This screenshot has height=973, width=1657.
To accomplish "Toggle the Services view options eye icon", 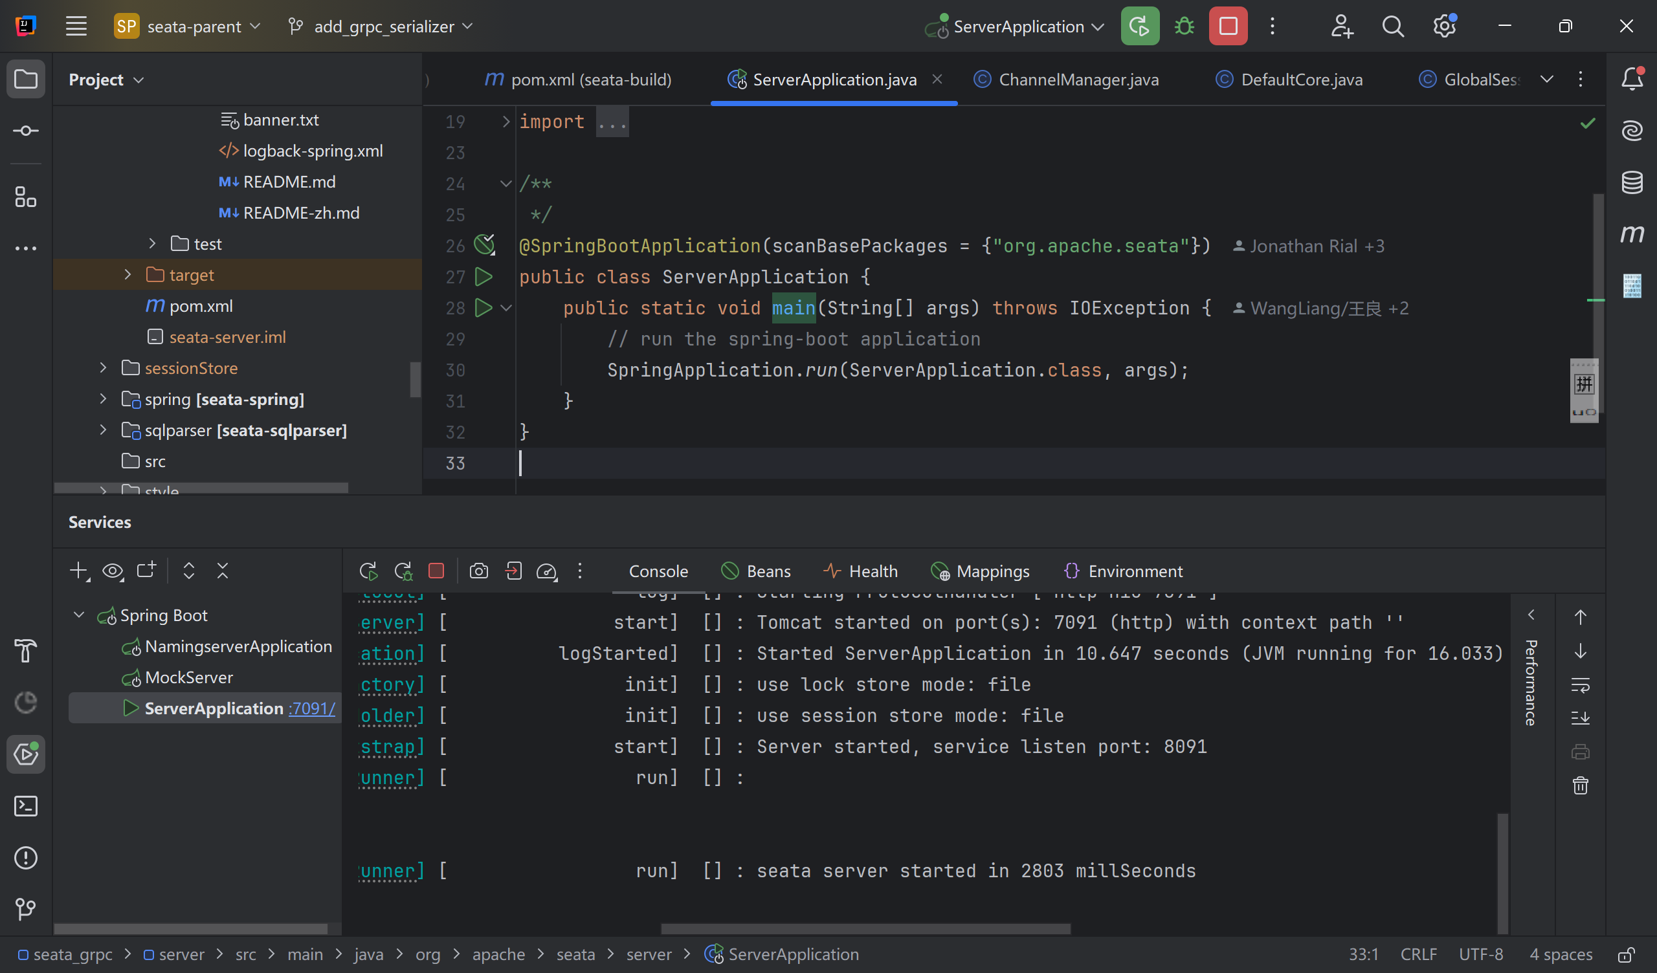I will point(113,571).
